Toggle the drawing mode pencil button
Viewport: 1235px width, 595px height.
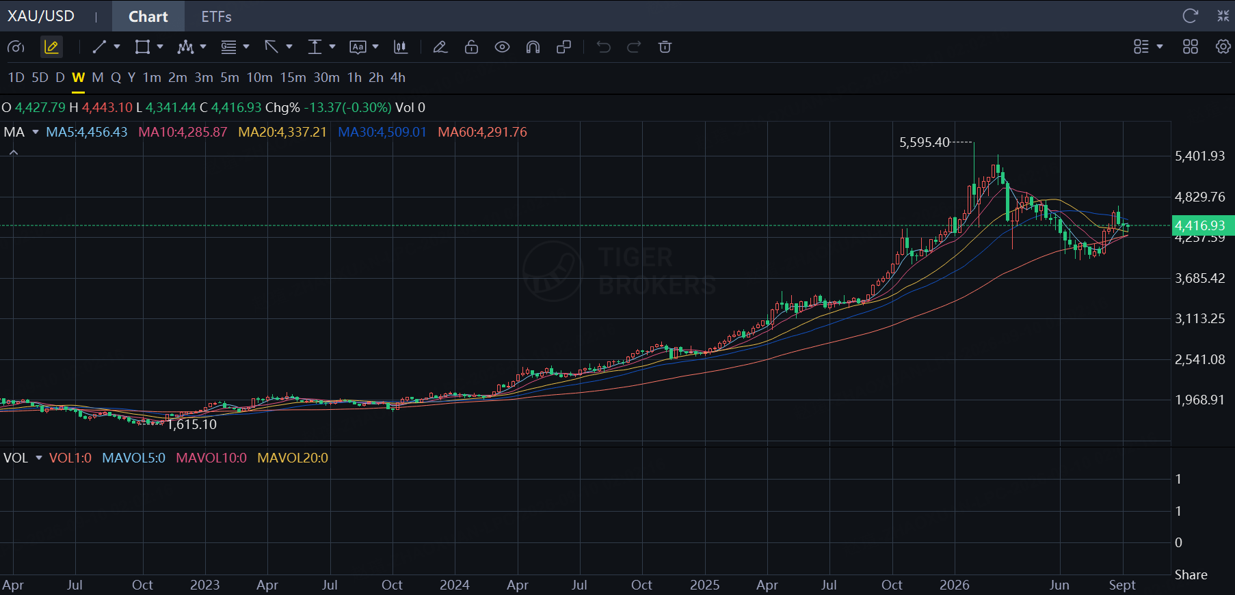point(51,46)
